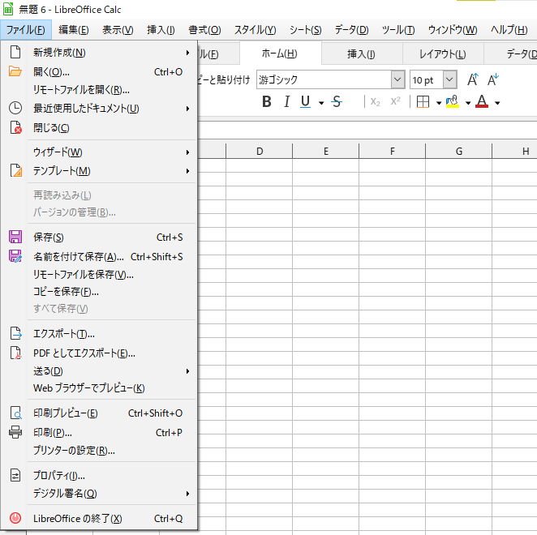The width and height of the screenshot is (537, 535).
Task: Click the document properties icon
Action: pyautogui.click(x=15, y=476)
